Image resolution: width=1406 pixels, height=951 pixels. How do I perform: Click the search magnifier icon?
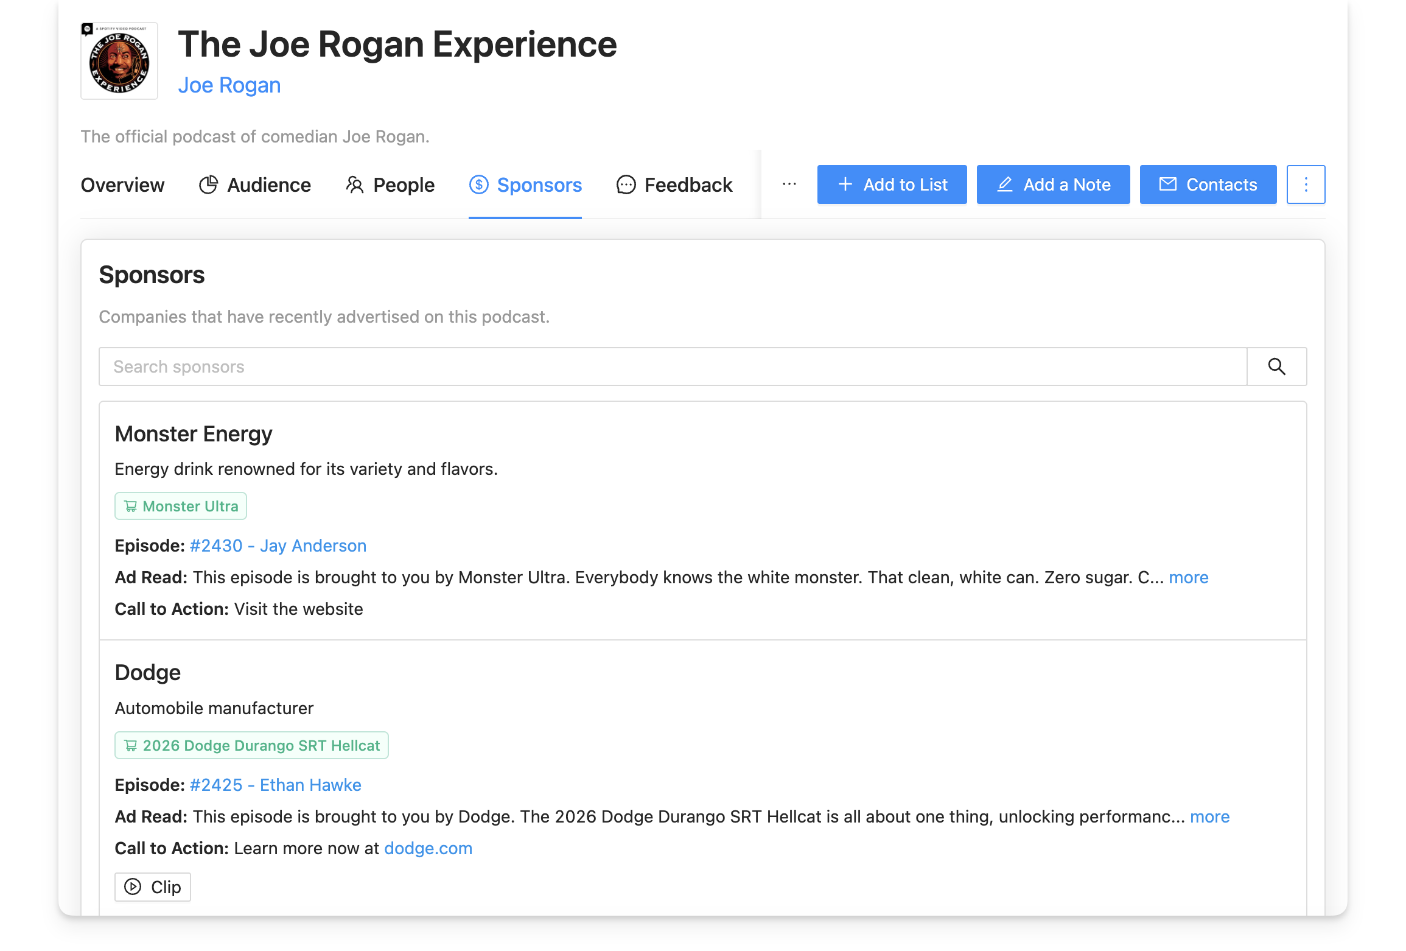1276,366
